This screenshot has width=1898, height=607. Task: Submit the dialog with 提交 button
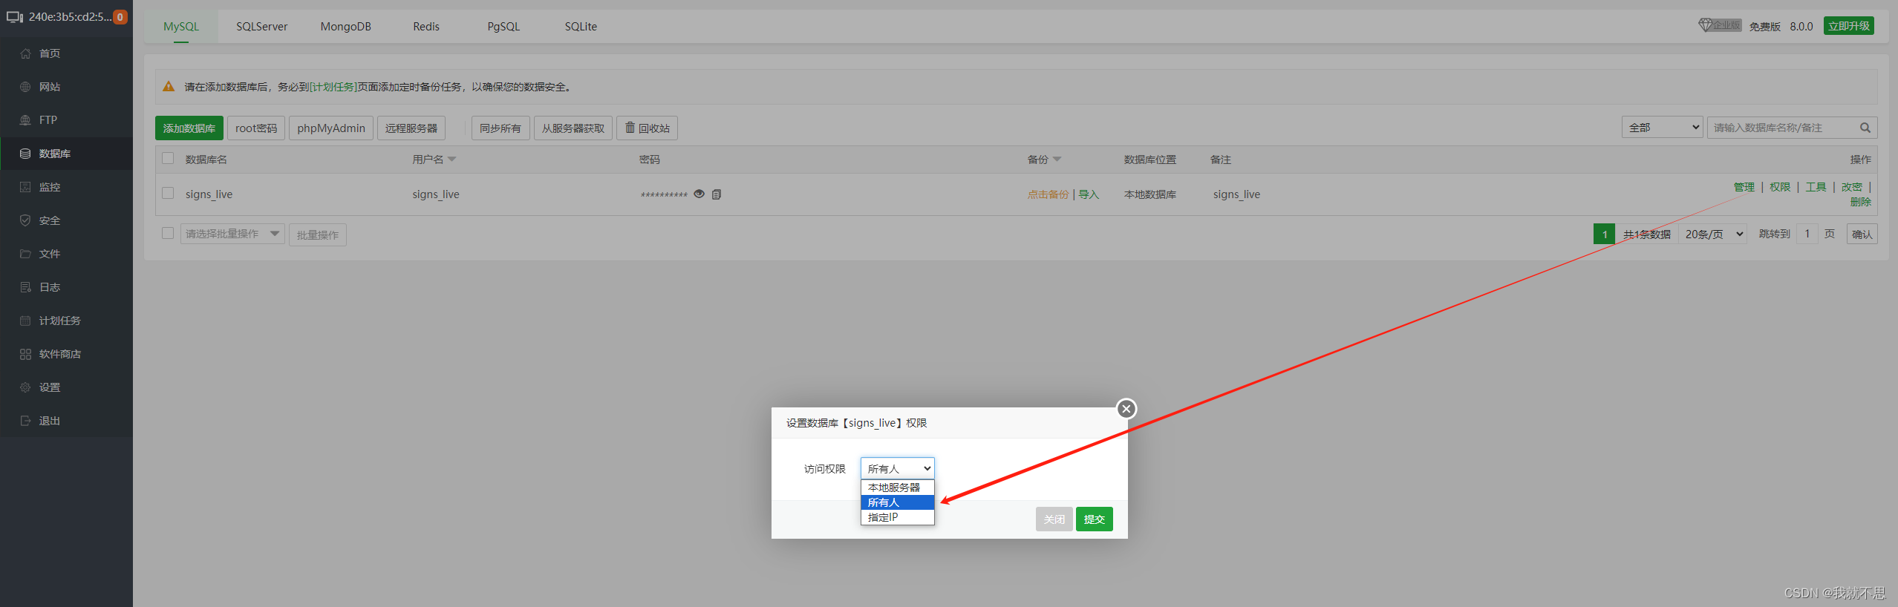pyautogui.click(x=1094, y=519)
